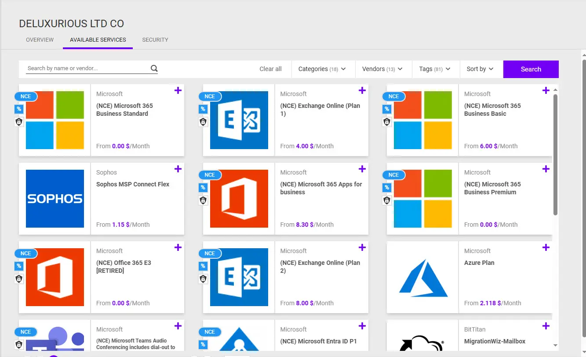Add Azure Plan plus icon
Viewport: 586px width, 357px height.
click(x=546, y=247)
